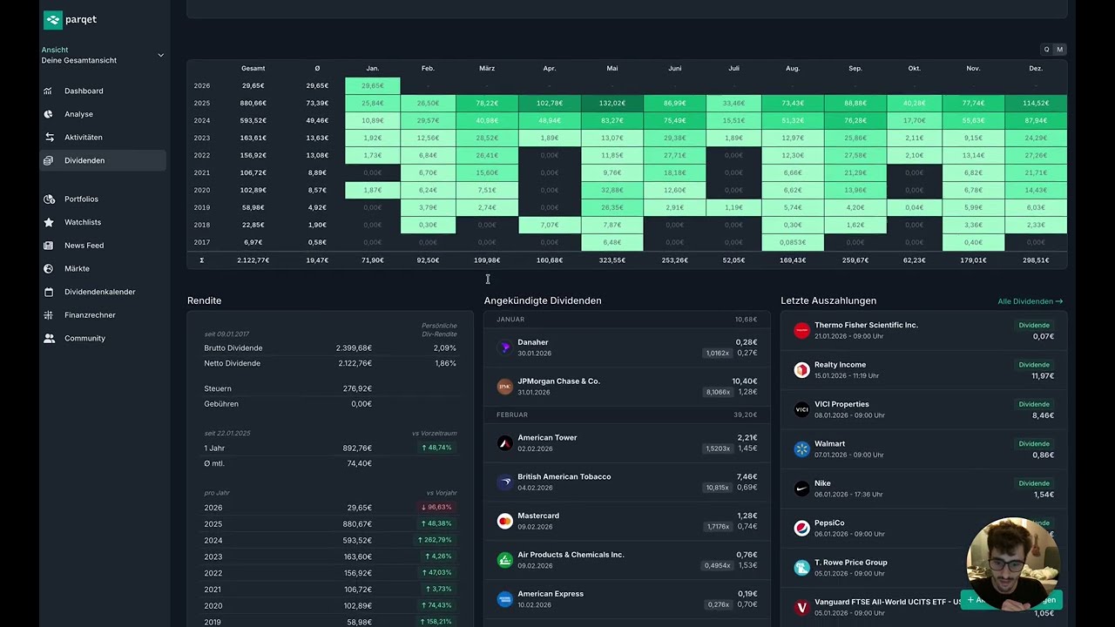Click the Angekündigte Dividenden heading
This screenshot has height=627, width=1115.
pyautogui.click(x=543, y=300)
